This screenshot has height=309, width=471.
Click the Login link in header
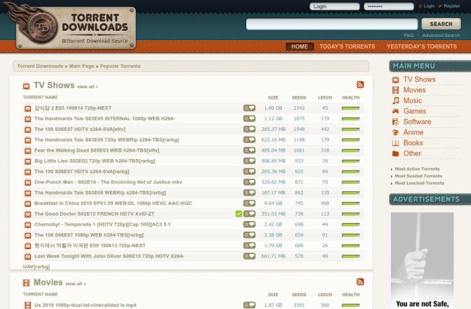(x=429, y=6)
